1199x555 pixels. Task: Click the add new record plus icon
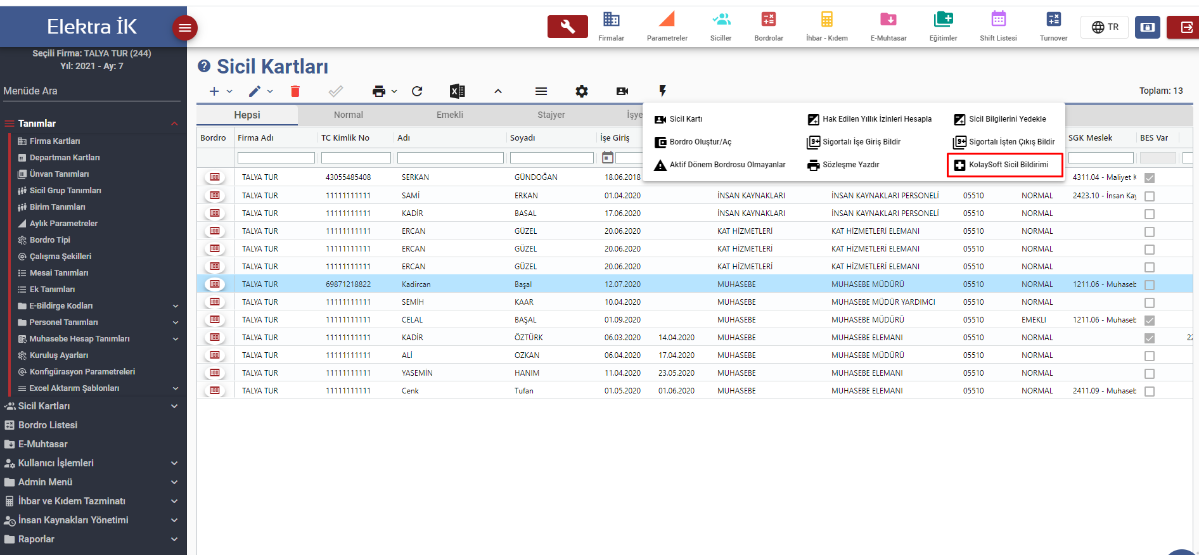[214, 91]
